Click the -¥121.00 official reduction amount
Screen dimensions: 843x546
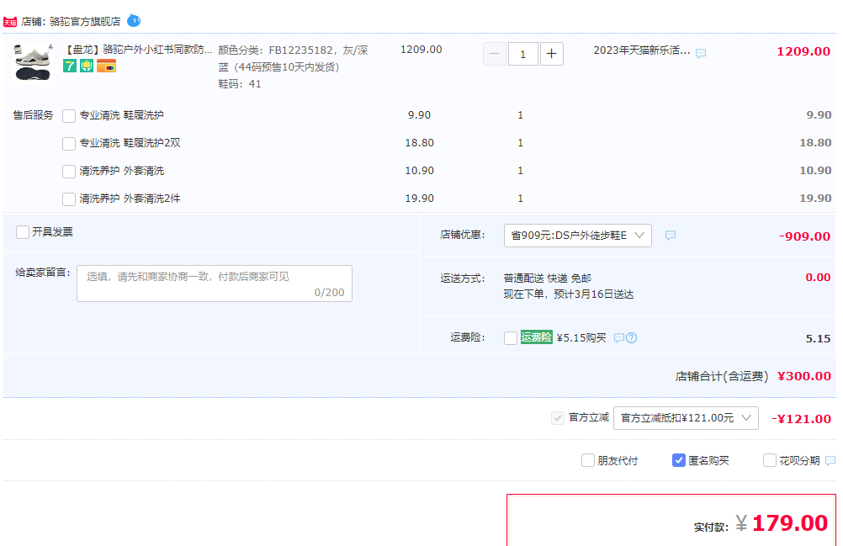pos(801,419)
